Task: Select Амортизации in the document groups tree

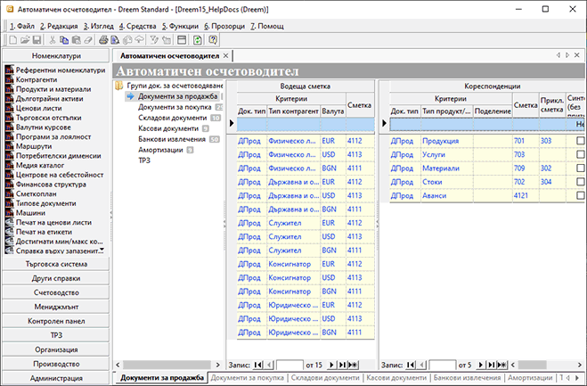Action: pyautogui.click(x=160, y=150)
